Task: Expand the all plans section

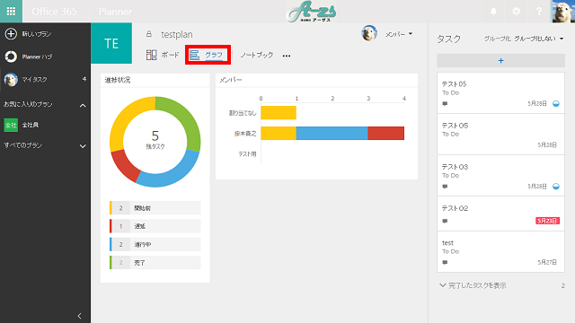Action: tap(83, 146)
